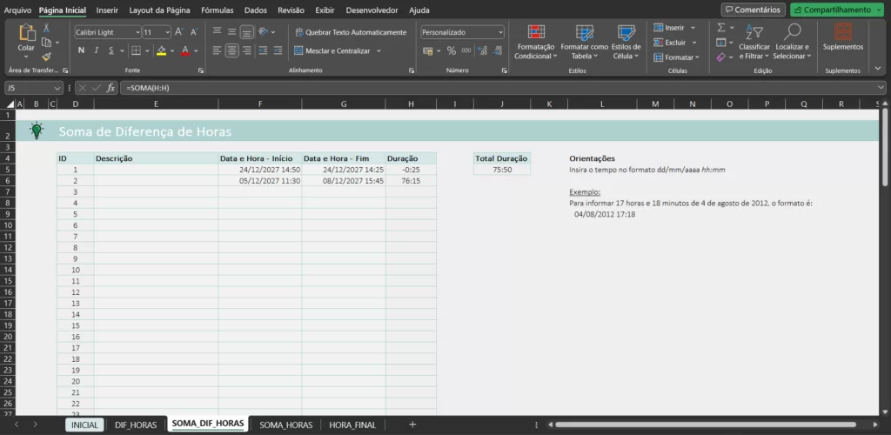The image size is (891, 435).
Task: Select the Format Painter brush
Action: 47,57
